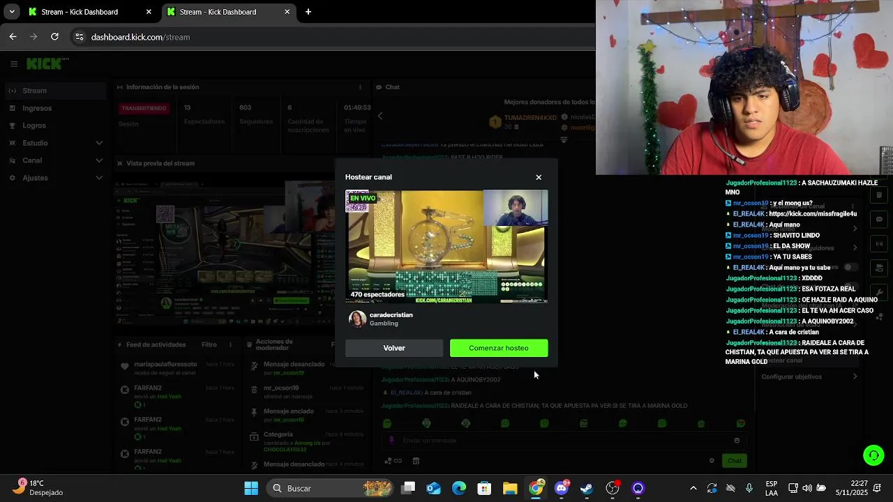
Task: Open Configurar objetivos option
Action: [808, 377]
